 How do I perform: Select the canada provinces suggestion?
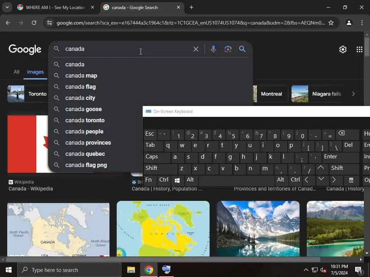pos(96,143)
